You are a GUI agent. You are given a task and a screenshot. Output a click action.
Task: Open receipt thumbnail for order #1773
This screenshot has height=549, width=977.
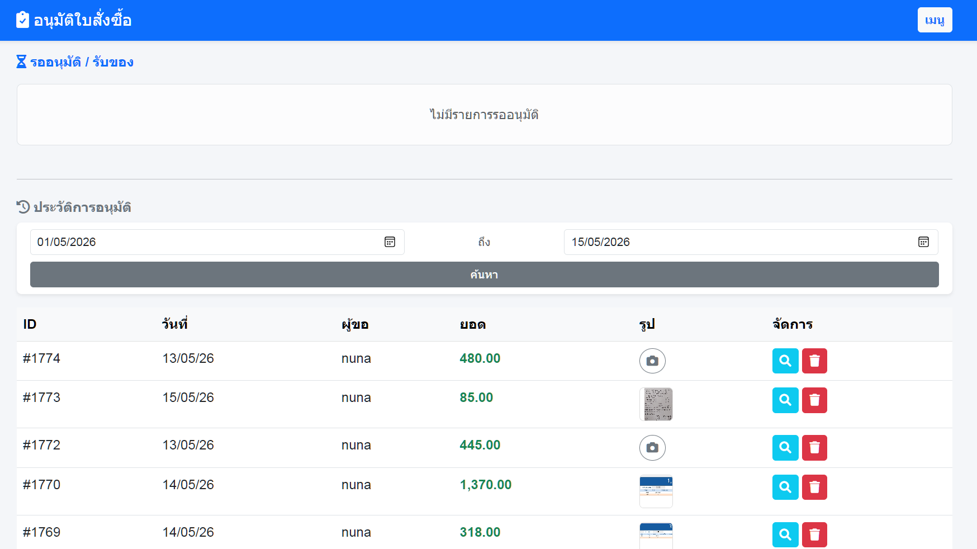[656, 404]
